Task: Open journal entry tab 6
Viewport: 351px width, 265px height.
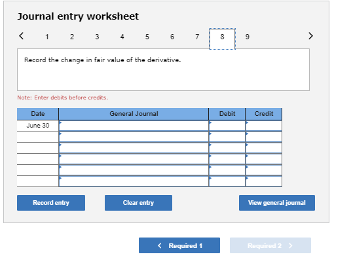Action: (x=172, y=37)
